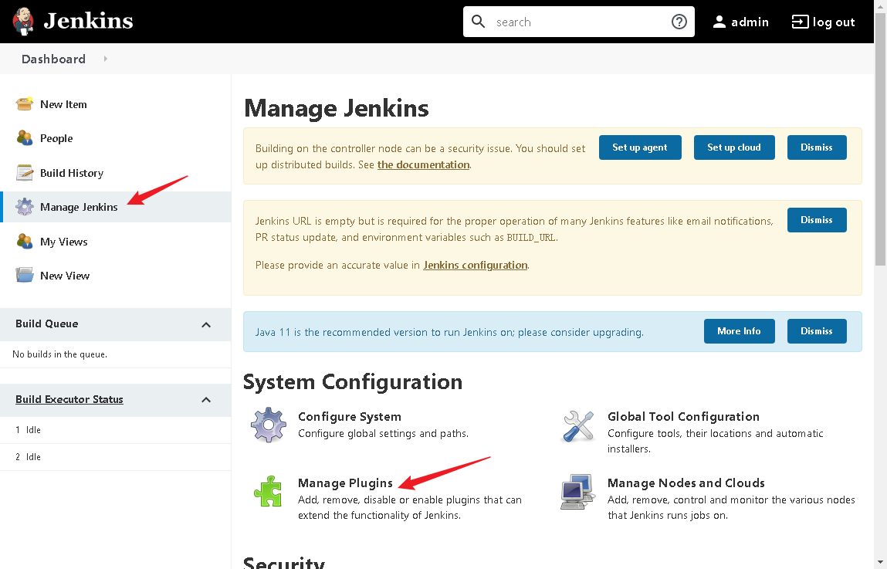Click the People icon in sidebar
Image resolution: width=887 pixels, height=569 pixels.
[x=25, y=138]
